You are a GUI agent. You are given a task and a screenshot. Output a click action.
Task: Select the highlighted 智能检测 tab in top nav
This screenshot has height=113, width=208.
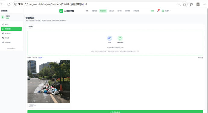click(103, 11)
